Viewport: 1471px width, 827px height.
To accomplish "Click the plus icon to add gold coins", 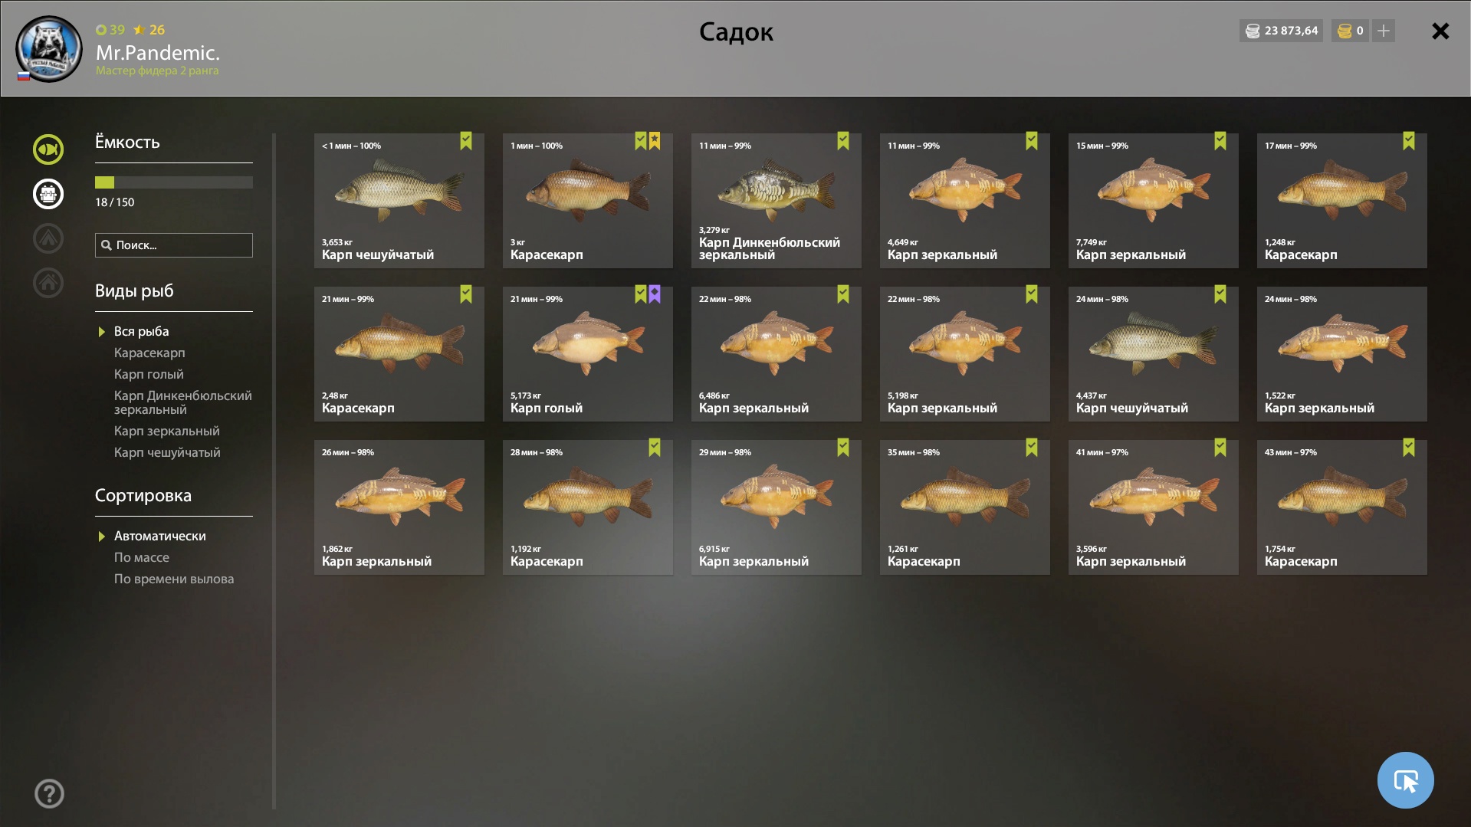I will pos(1383,31).
